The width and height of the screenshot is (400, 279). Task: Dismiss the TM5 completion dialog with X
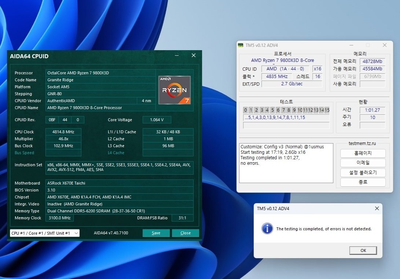pyautogui.click(x=377, y=208)
